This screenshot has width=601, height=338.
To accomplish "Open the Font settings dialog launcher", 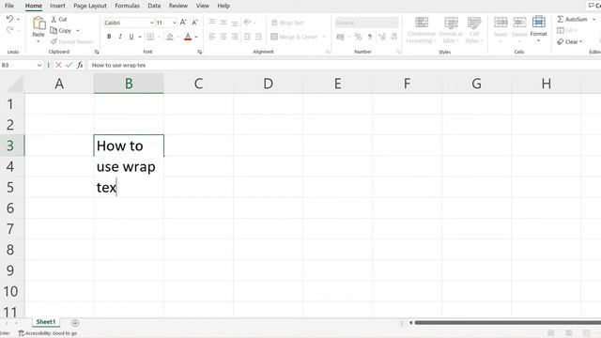I will (x=200, y=52).
